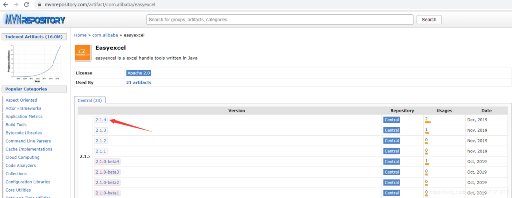The height and width of the screenshot is (198, 512).
Task: Open the Home breadcrumb link
Action: [80, 35]
